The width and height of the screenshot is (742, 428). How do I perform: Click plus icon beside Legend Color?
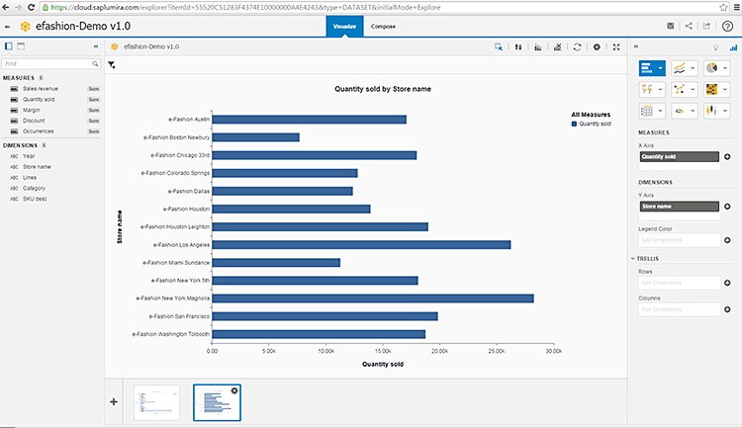[727, 239]
